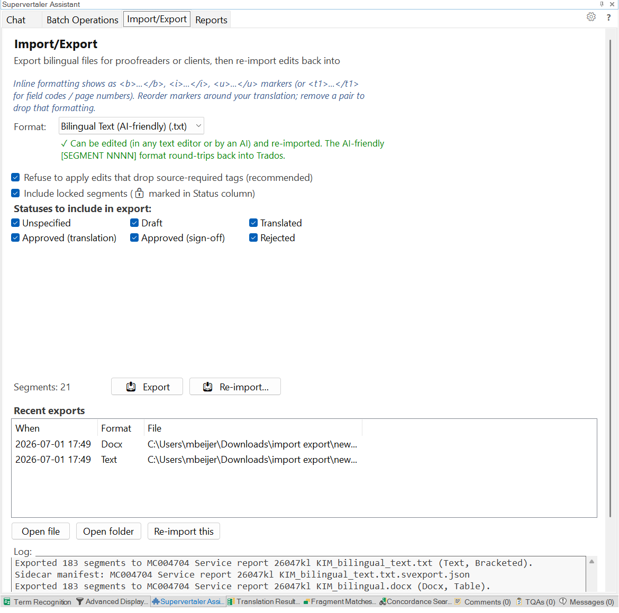The width and height of the screenshot is (619, 613).
Task: Click the Open file button
Action: (x=41, y=531)
